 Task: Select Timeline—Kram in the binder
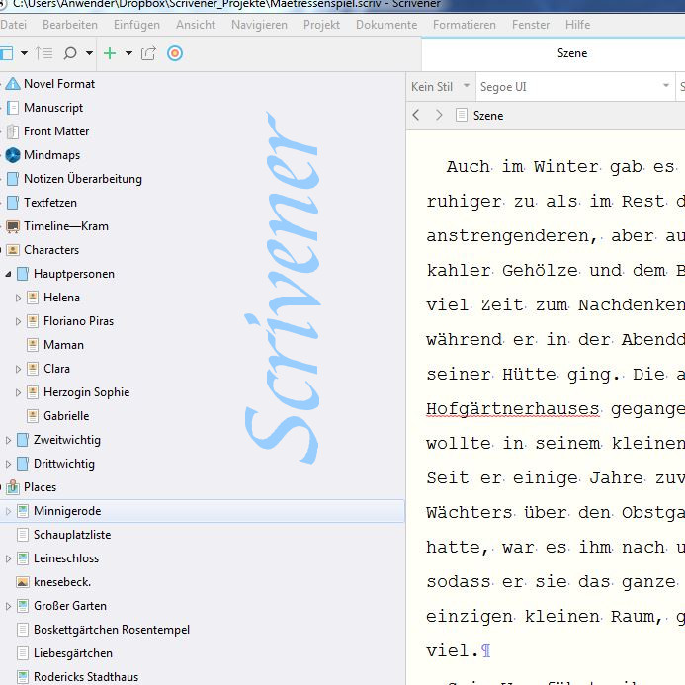pos(66,226)
